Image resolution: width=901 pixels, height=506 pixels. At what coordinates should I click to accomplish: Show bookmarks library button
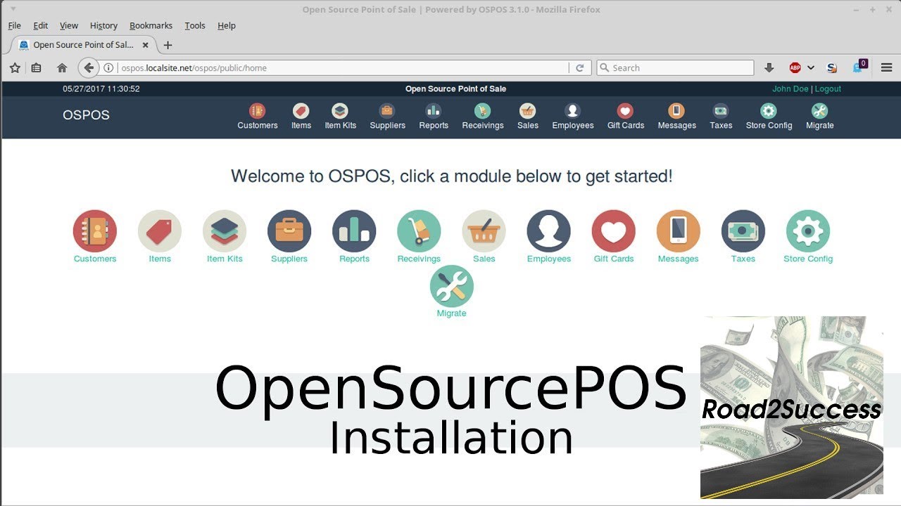point(37,67)
